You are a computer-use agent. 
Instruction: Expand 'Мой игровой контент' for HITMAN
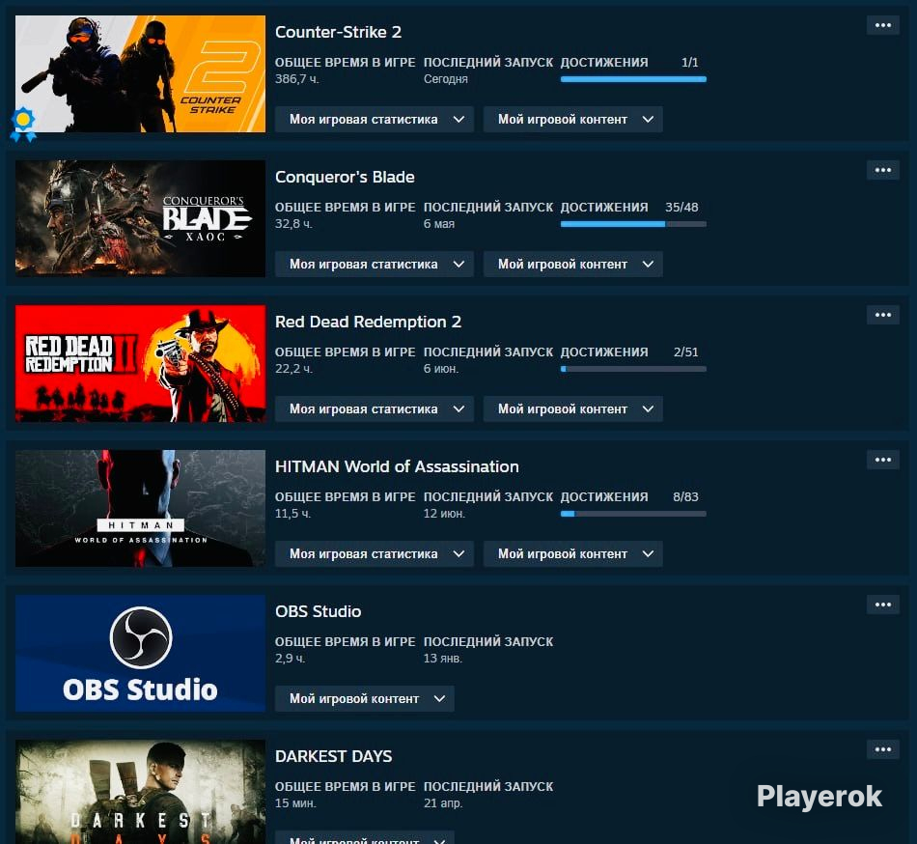(x=573, y=554)
